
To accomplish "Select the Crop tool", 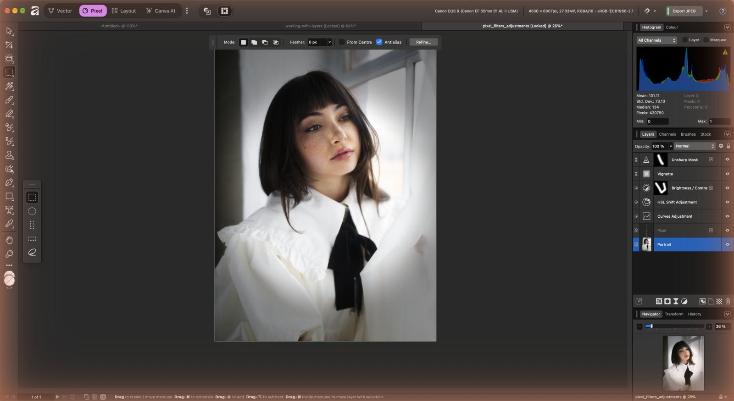I will click(x=9, y=45).
